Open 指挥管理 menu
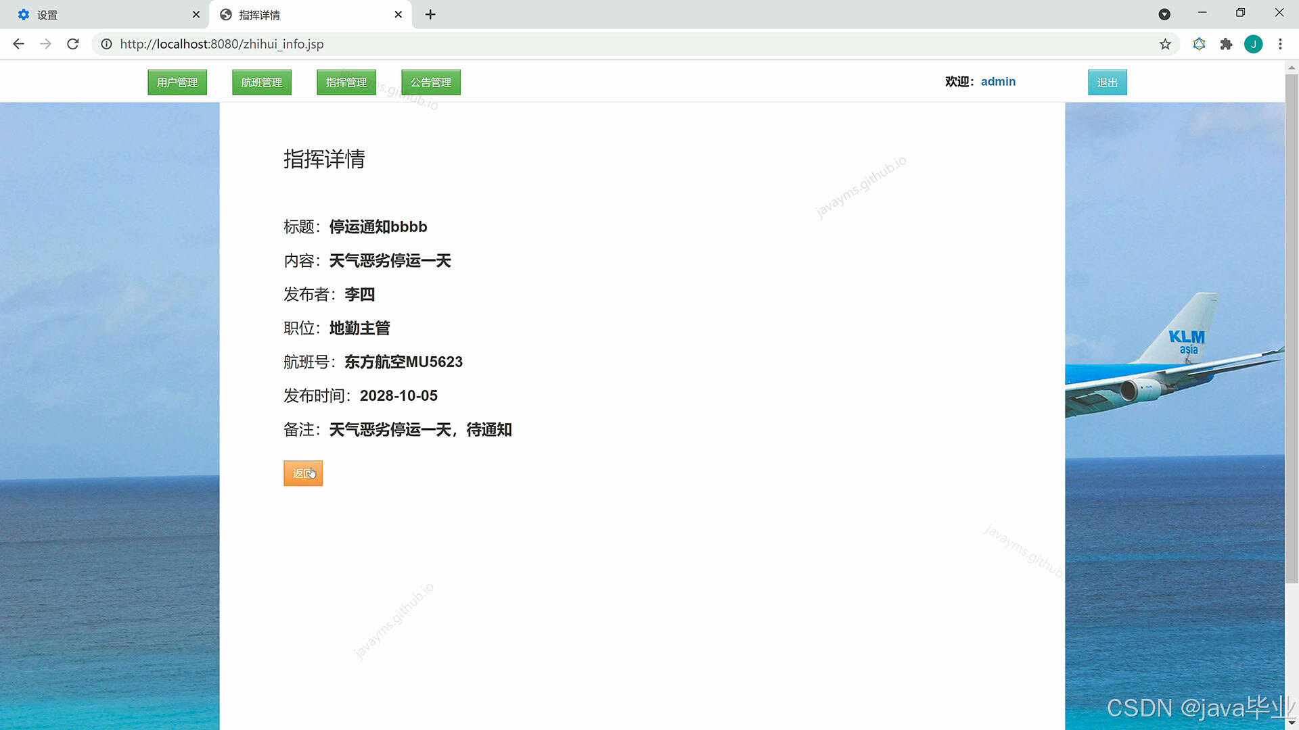The height and width of the screenshot is (730, 1299). [x=346, y=82]
